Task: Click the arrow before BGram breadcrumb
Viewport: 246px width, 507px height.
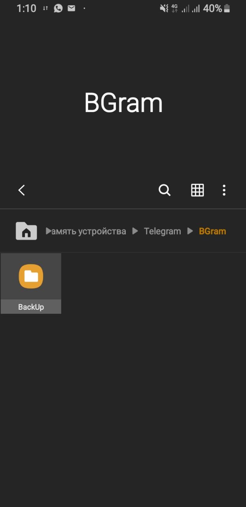Action: [190, 231]
